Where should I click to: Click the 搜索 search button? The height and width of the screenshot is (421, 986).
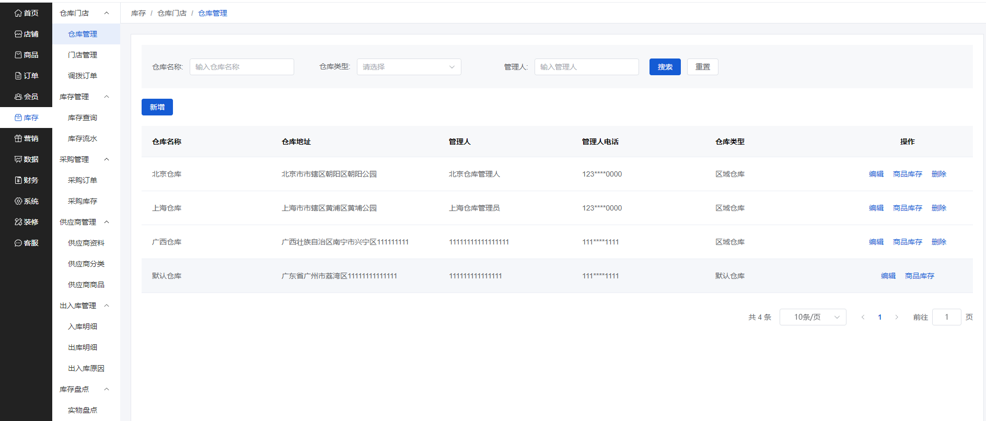[x=665, y=67]
